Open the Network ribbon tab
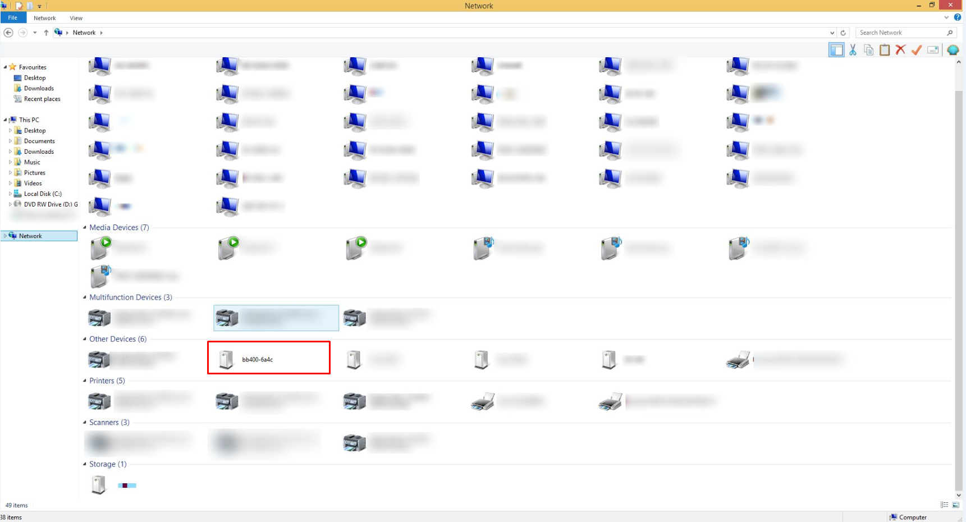This screenshot has width=966, height=522. [44, 18]
